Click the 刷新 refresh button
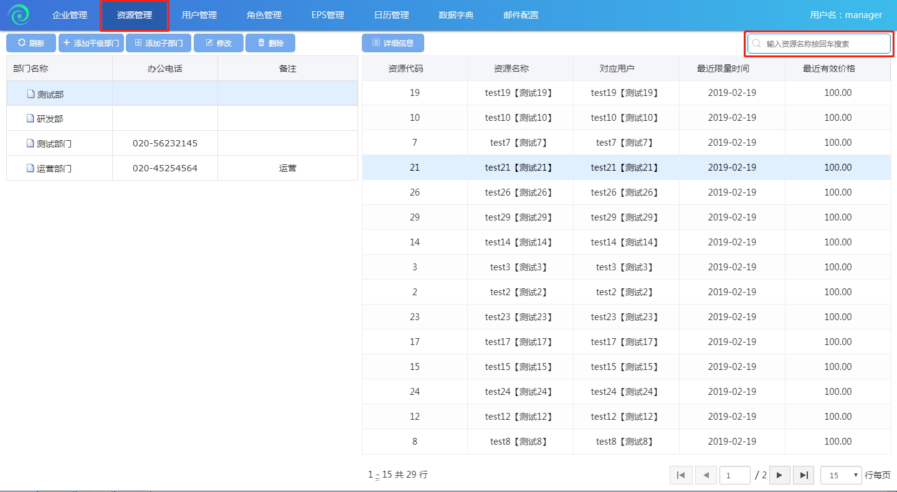The height and width of the screenshot is (492, 897). (31, 43)
